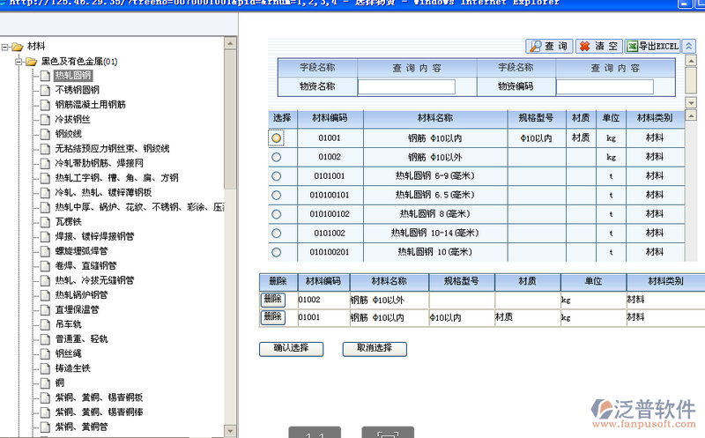Screen dimensions: 705x438
Task: Open the 钢绞线 tree item
Action: coord(68,134)
